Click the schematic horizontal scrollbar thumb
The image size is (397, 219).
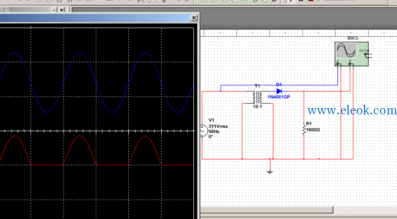tap(267, 210)
